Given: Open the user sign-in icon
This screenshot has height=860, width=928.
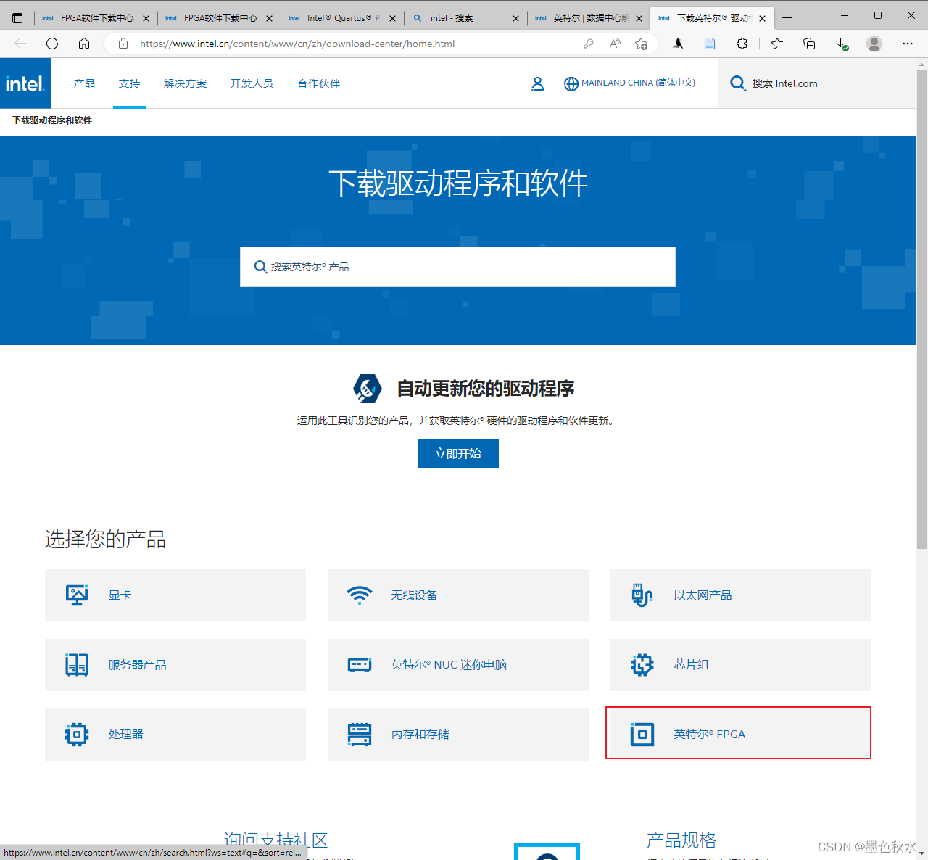Looking at the screenshot, I should click(x=537, y=83).
